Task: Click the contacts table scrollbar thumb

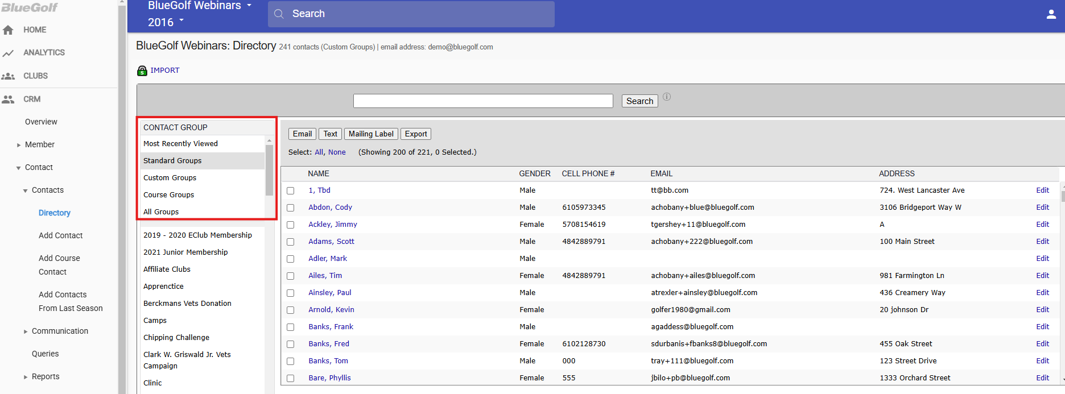Action: point(1063,196)
